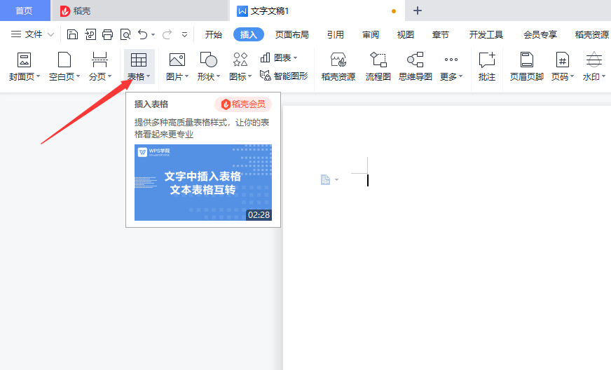Click the 稻壳会员 badge in tooltip
This screenshot has width=611, height=370.
point(242,104)
